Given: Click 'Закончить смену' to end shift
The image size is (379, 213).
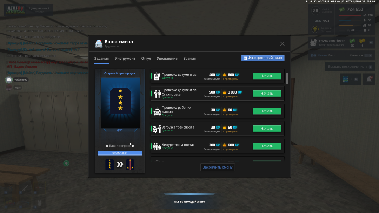Looking at the screenshot, I should coord(218,167).
